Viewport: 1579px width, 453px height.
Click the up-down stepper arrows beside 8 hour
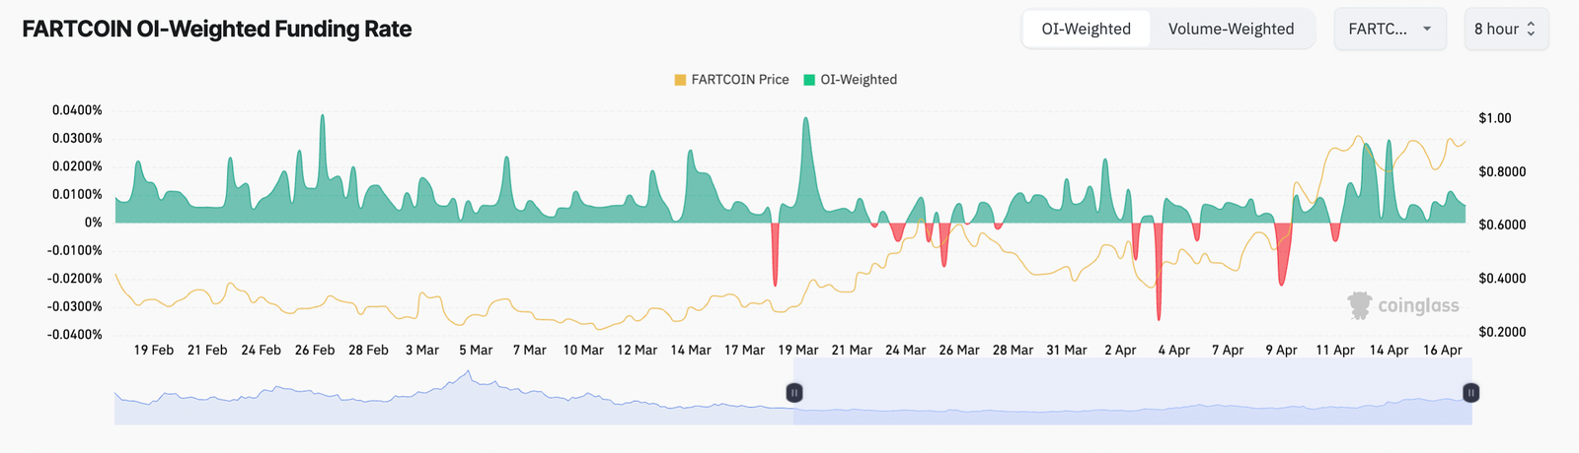pos(1531,29)
